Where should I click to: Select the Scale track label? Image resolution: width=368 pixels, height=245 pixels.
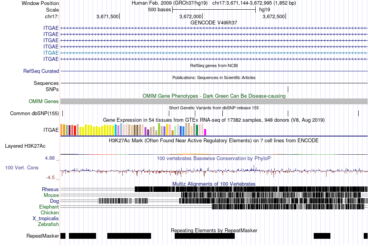tap(52, 10)
